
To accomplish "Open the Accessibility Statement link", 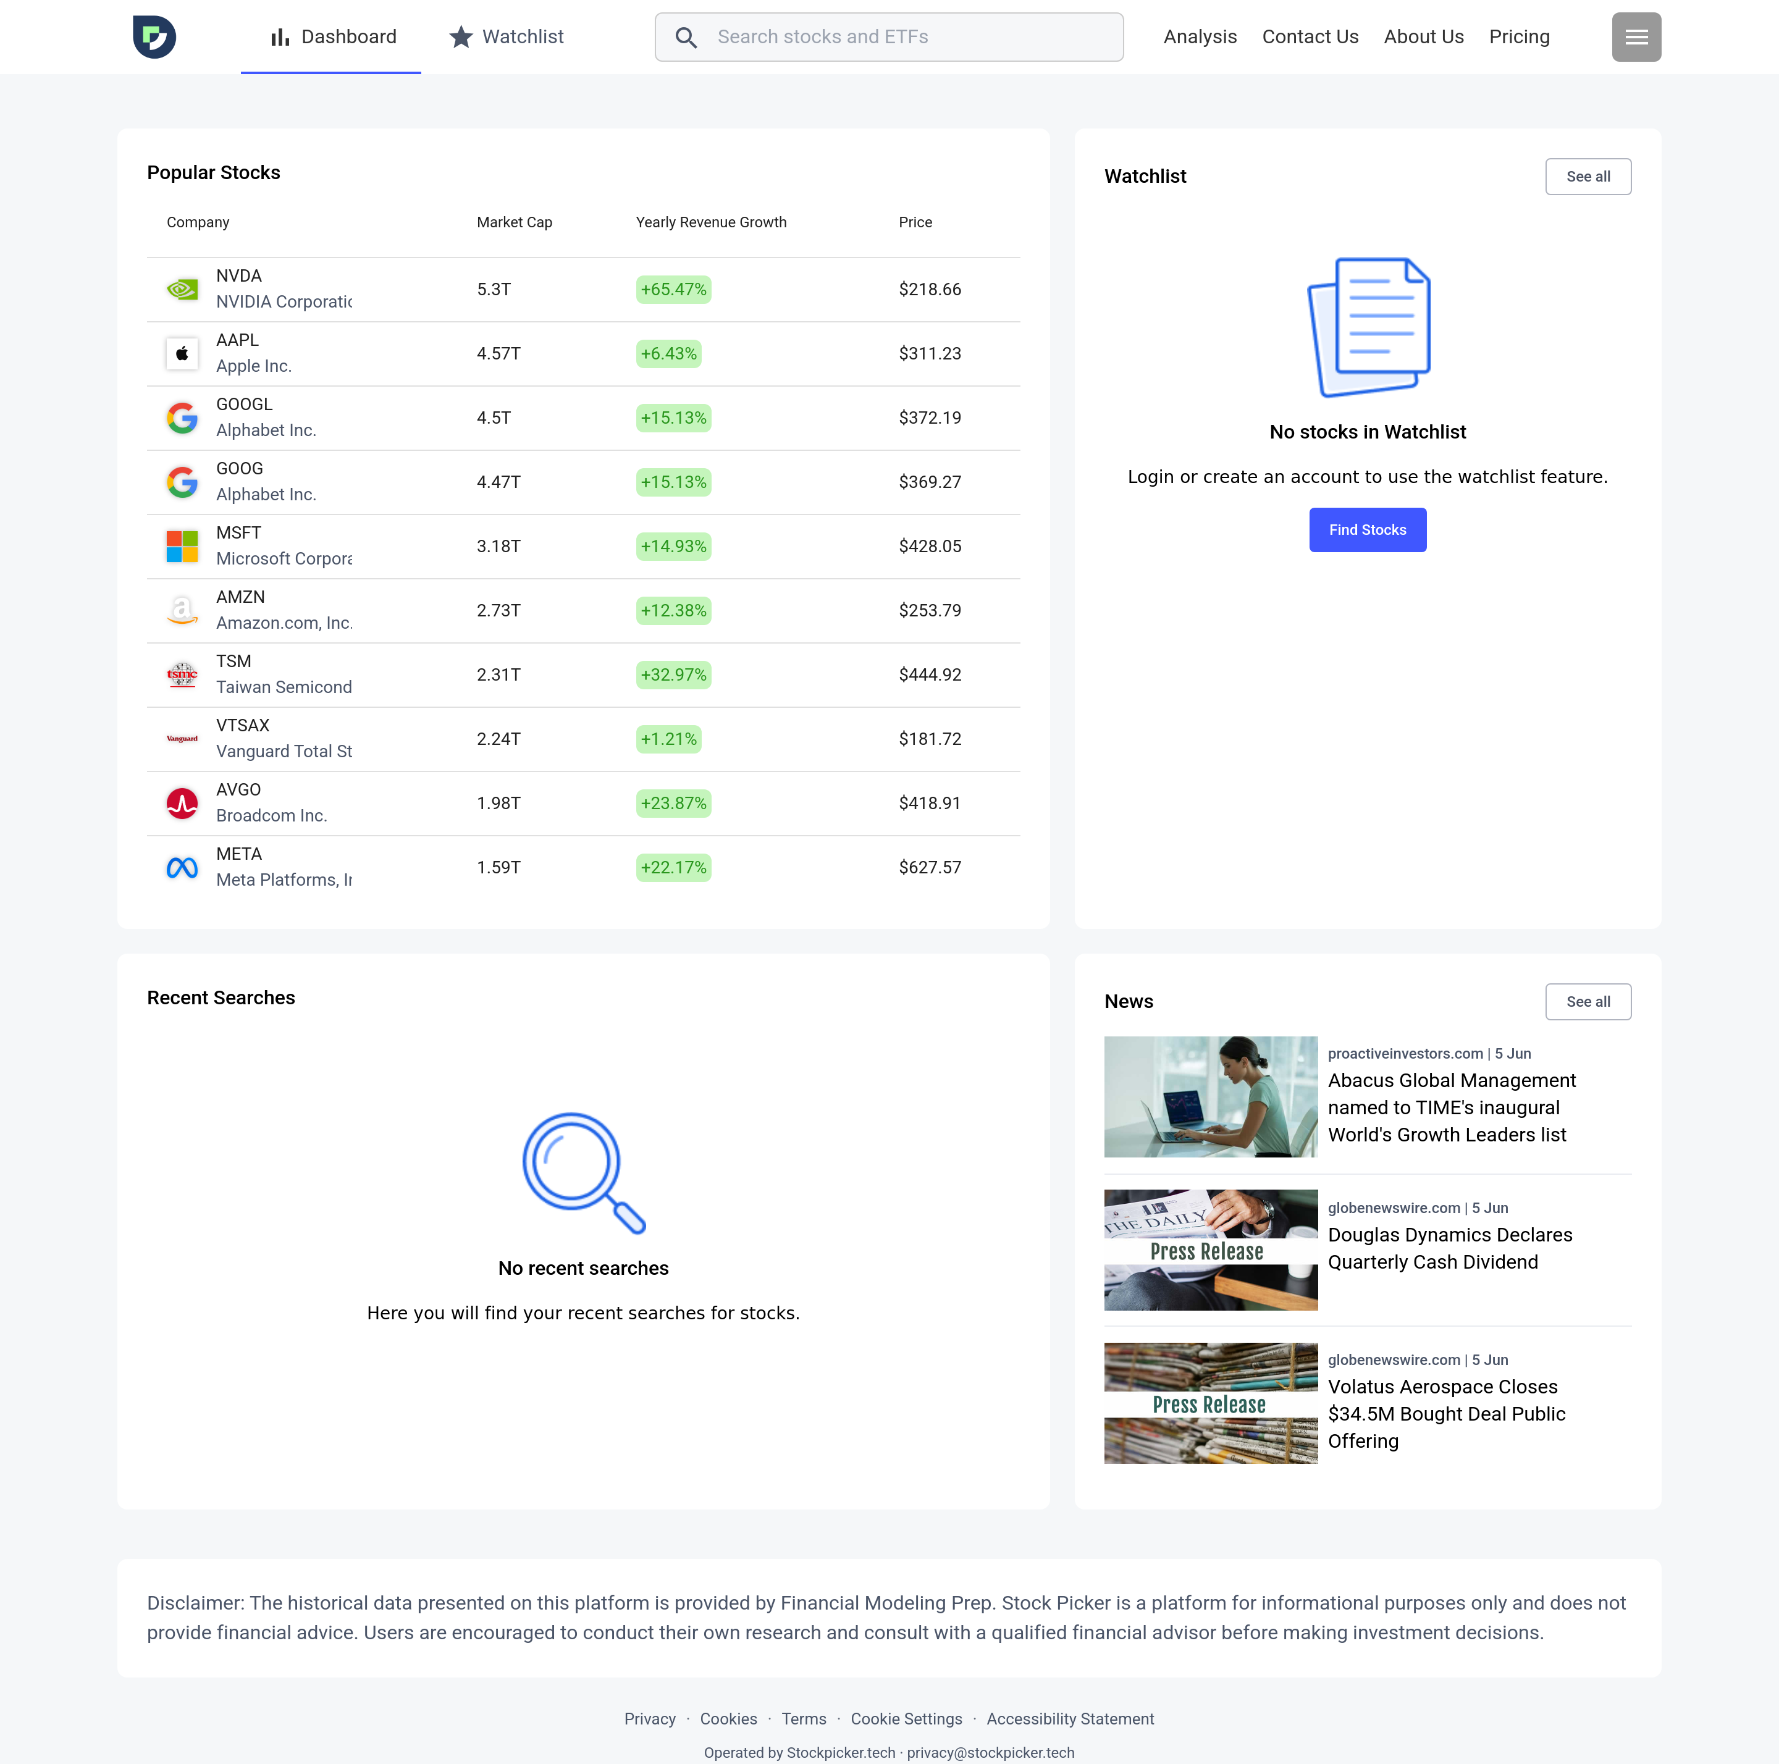I will click(x=1070, y=1719).
